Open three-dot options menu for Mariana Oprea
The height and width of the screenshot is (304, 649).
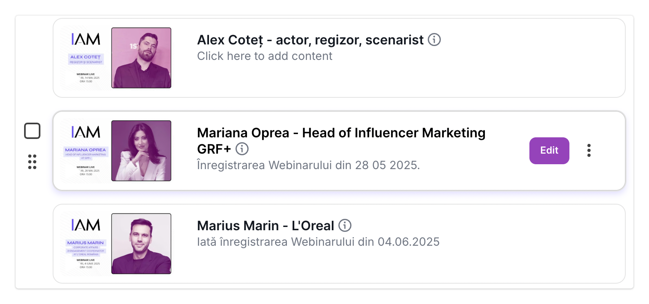(x=589, y=150)
